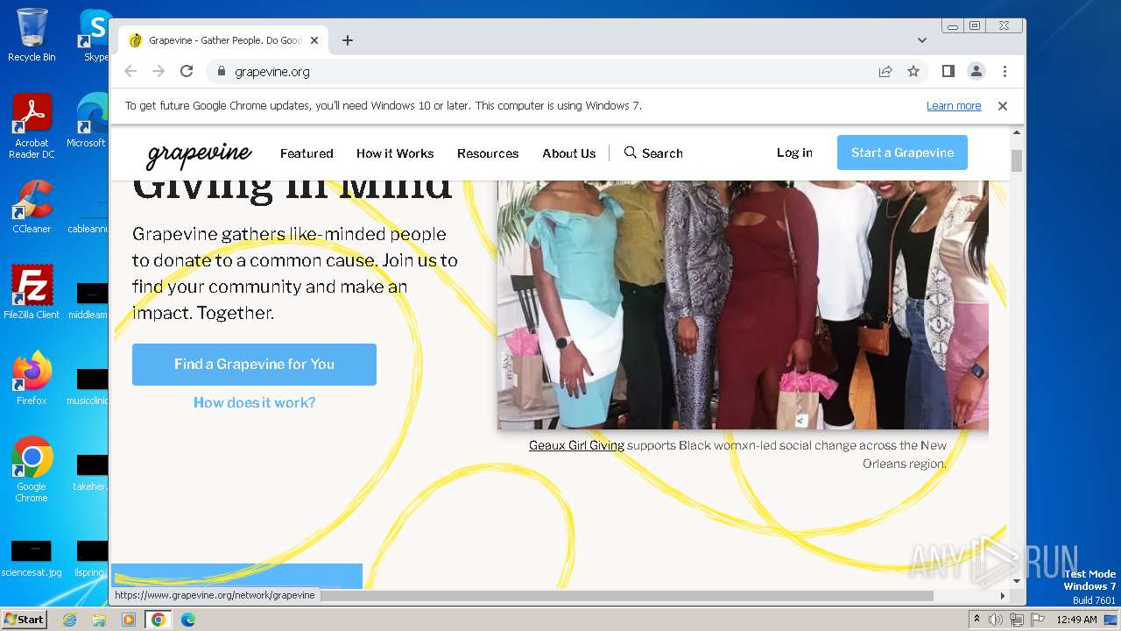Open the How it Works menu
1121x631 pixels.
click(395, 153)
